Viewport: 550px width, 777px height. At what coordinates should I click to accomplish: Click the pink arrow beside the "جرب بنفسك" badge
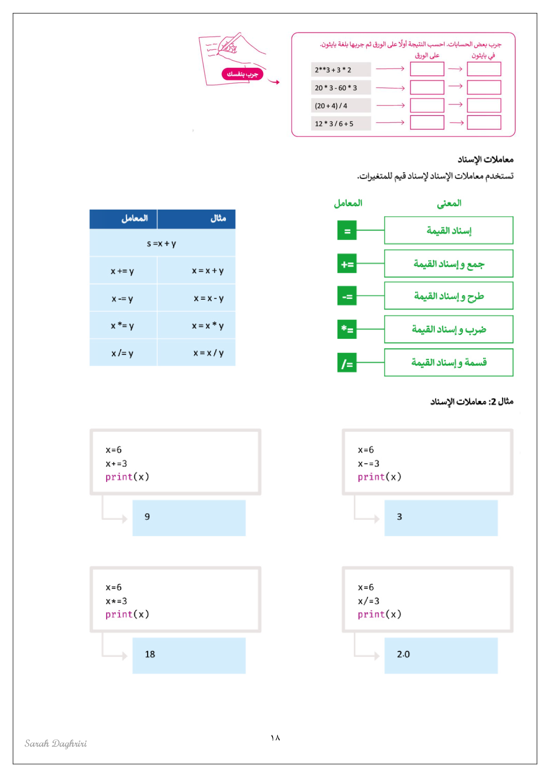tap(274, 82)
